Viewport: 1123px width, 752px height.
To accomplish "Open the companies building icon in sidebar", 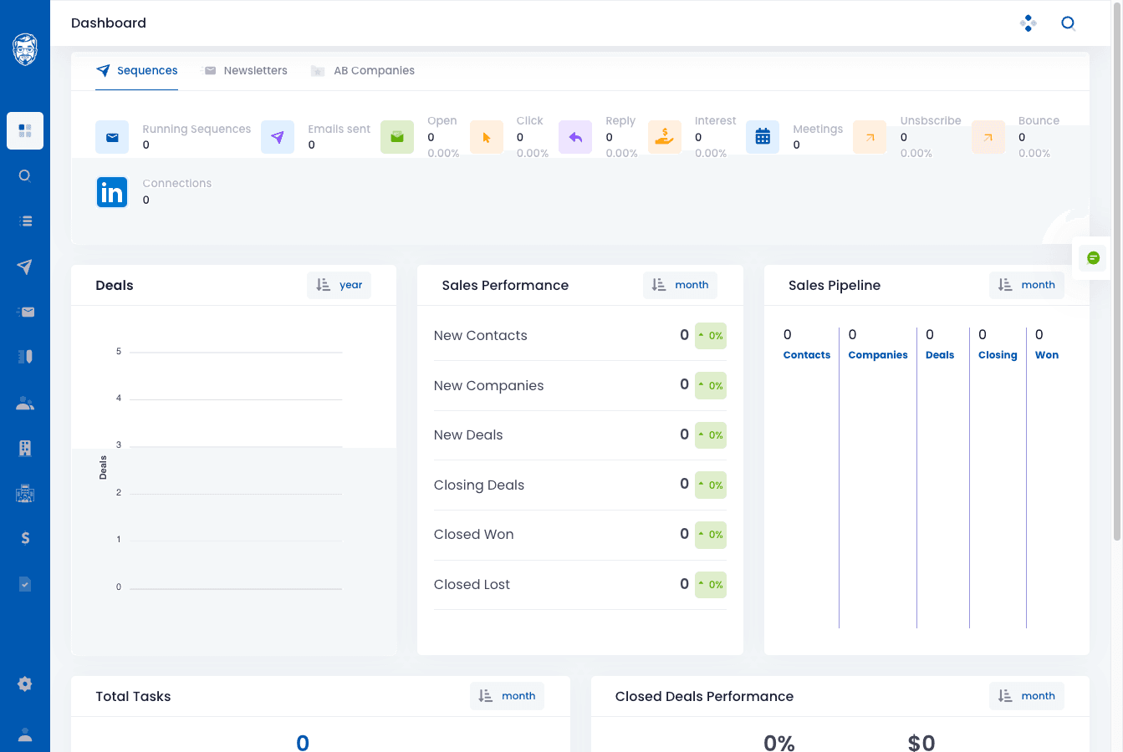I will coord(24,448).
